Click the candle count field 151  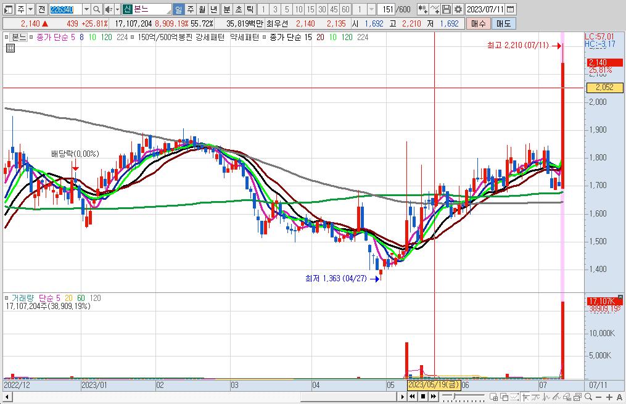tap(387, 9)
